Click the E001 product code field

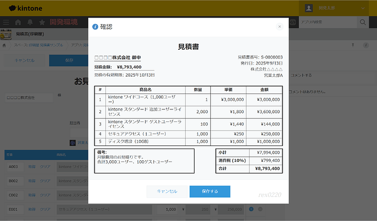click(x=15, y=209)
